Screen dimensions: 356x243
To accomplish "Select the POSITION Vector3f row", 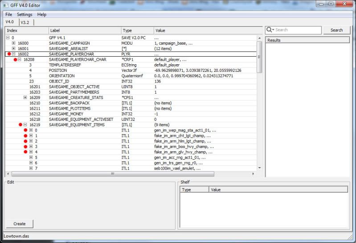I will click(x=131, y=70).
